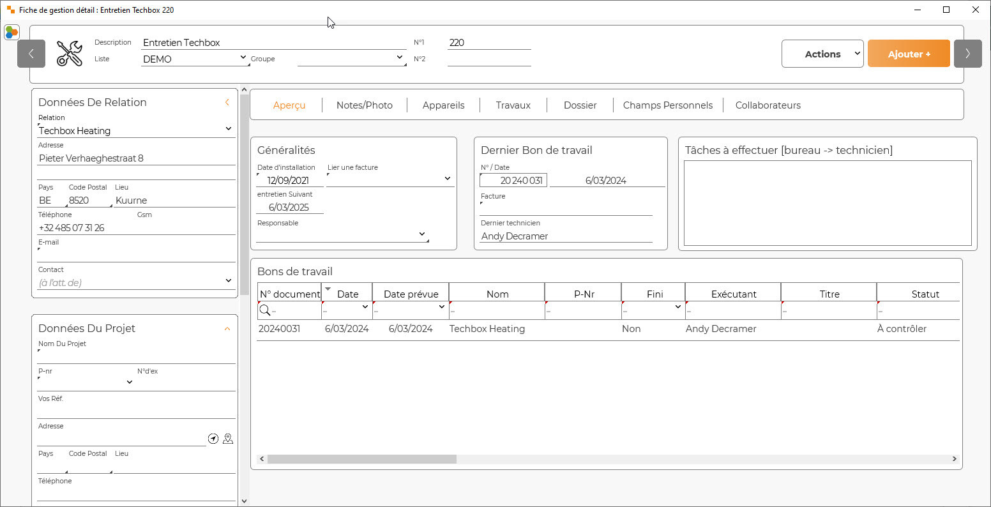Open the Contact dropdown
The height and width of the screenshot is (507, 991).
point(229,280)
